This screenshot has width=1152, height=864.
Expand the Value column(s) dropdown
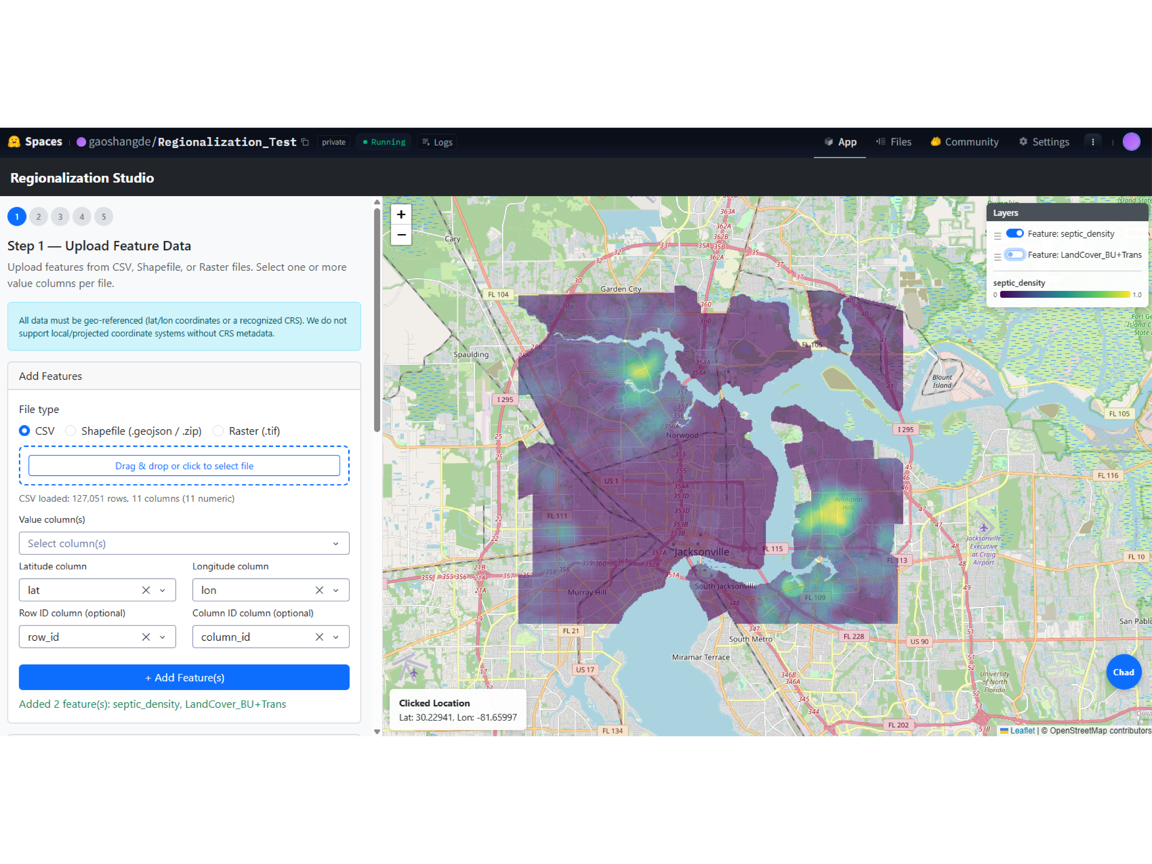[x=184, y=543]
